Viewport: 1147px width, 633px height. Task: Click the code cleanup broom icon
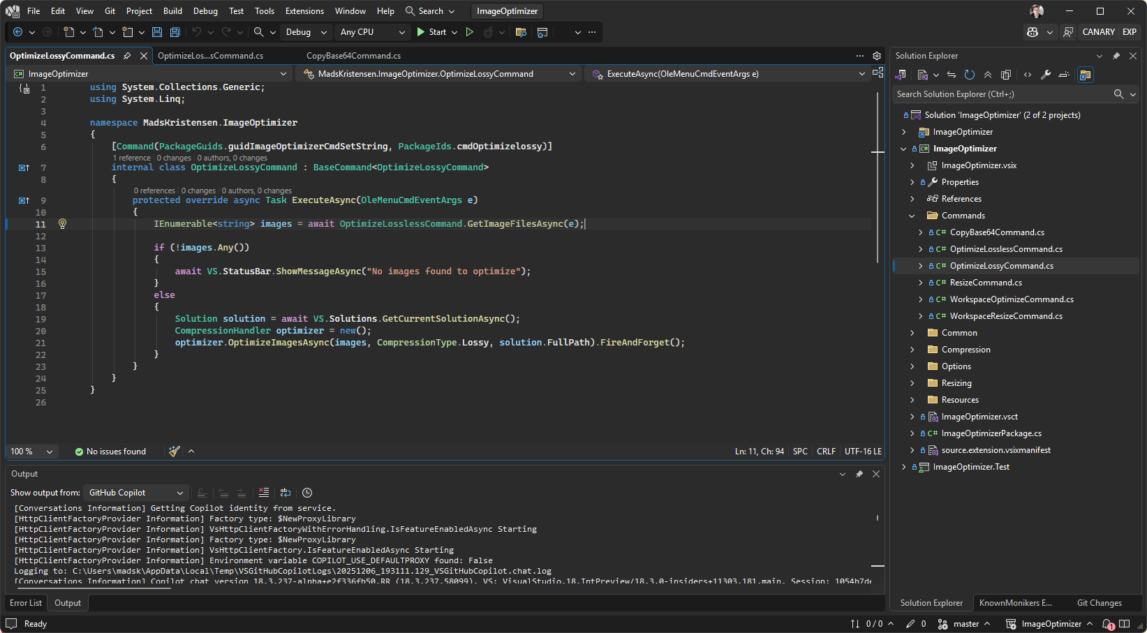(x=175, y=452)
